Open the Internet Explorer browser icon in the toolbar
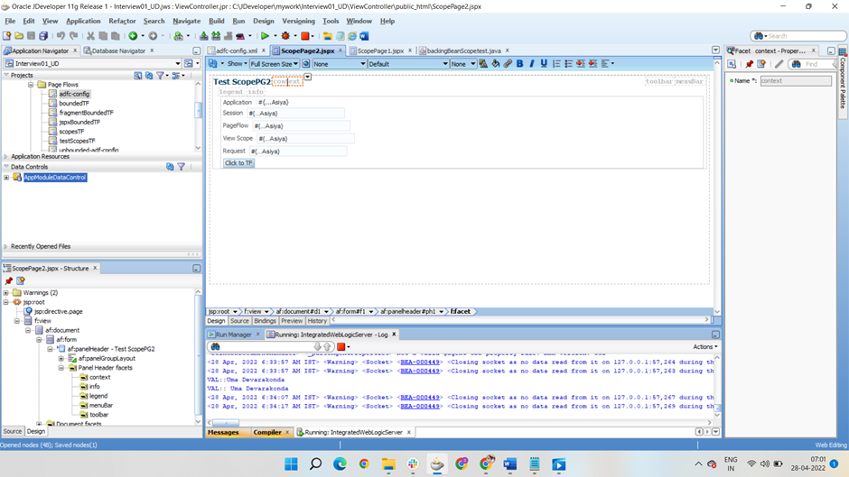The width and height of the screenshot is (849, 477). click(352, 36)
